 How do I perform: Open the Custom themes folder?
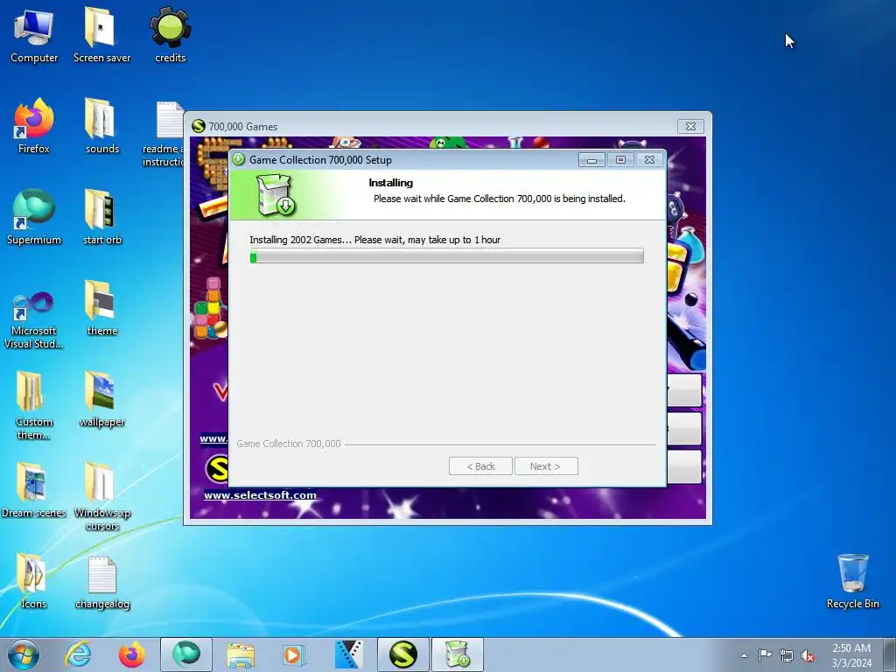point(34,405)
